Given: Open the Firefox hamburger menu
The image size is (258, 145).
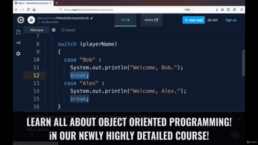Looking at the screenshot, I should [241, 10].
